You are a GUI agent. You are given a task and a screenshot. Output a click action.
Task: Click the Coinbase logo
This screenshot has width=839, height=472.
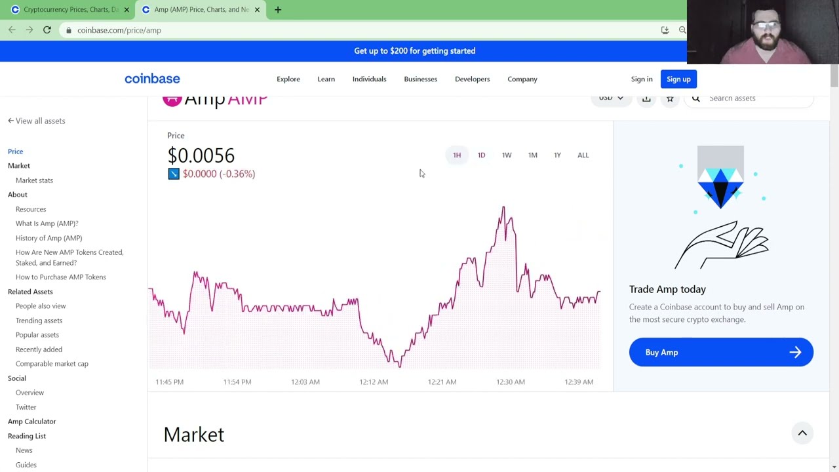click(152, 79)
